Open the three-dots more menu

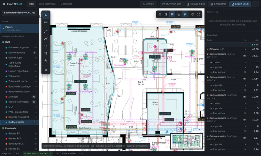tap(255, 4)
